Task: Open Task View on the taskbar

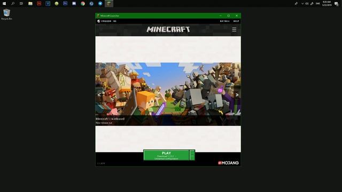Action: click(21, 4)
